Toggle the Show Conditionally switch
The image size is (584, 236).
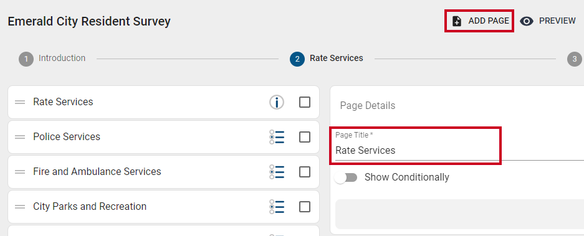click(x=346, y=177)
